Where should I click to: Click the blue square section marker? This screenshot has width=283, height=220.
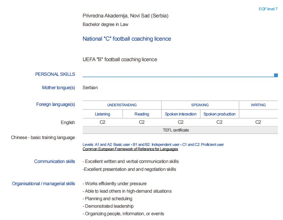point(276,75)
